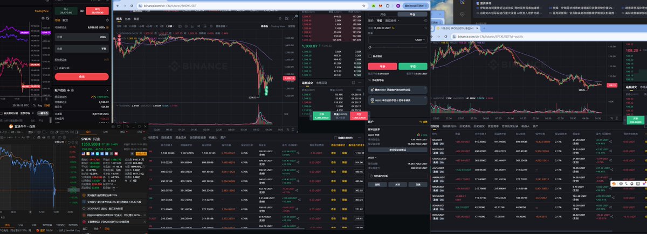Open the 全部分时 dropdown on the Futu chart
This screenshot has height=234, width=647.
(x=59, y=141)
